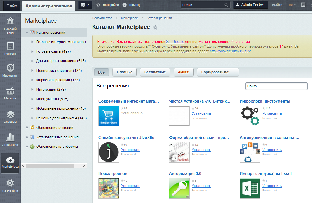Open the Магазин basket section

[x=10, y=93]
